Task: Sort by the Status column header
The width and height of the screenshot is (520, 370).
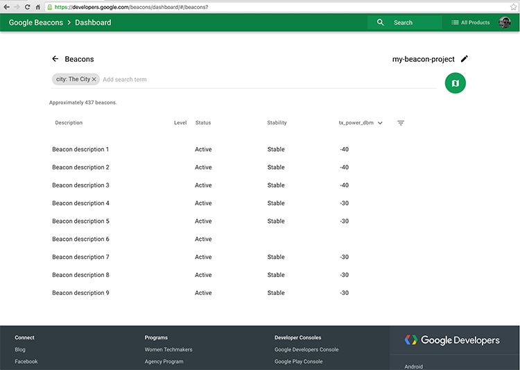Action: pyautogui.click(x=203, y=123)
